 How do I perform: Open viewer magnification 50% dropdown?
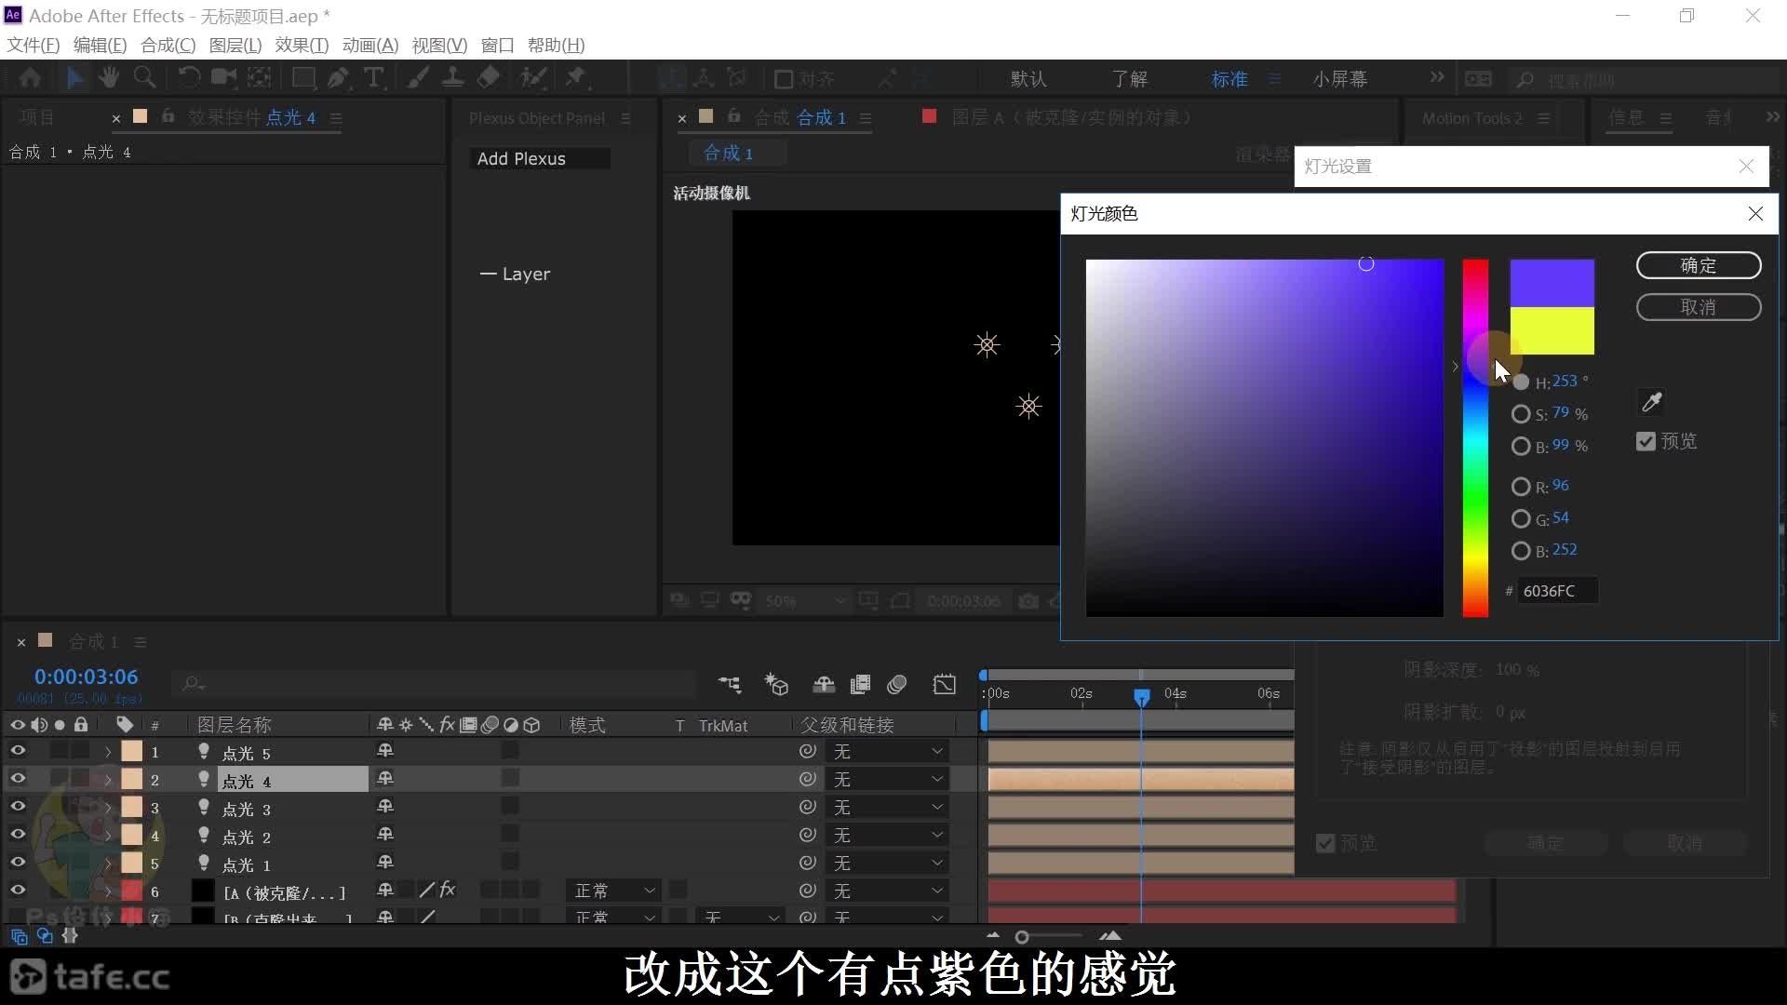[805, 601]
